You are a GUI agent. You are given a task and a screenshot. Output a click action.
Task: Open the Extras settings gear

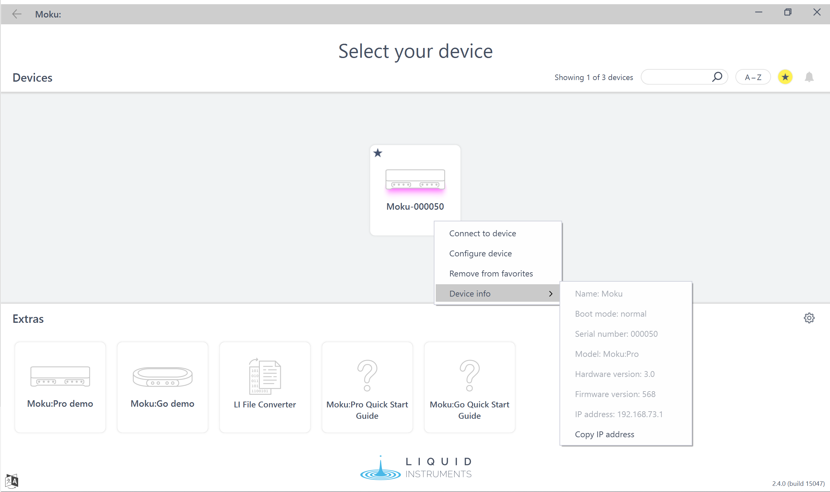809,318
